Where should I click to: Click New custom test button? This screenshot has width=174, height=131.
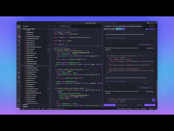[122, 105]
